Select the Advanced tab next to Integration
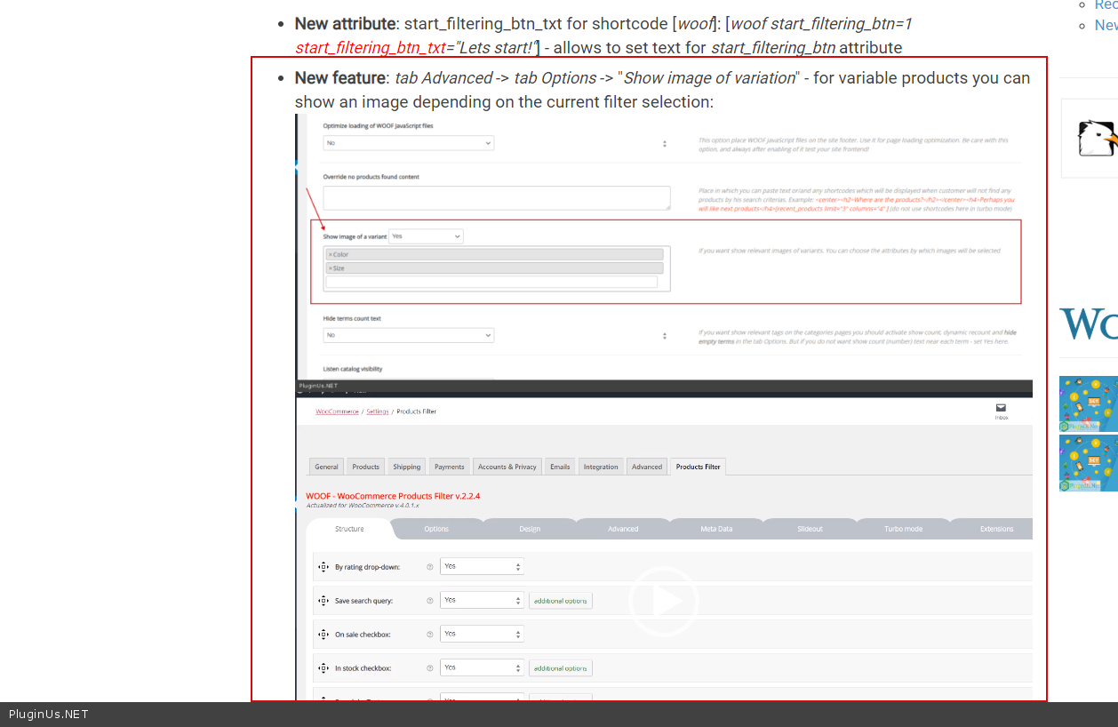This screenshot has height=727, width=1118. point(647,467)
